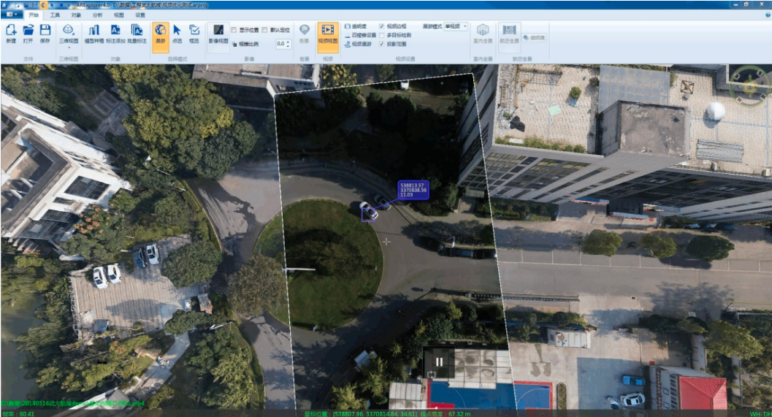Open a project with the 打开 icon
Screen dimensions: 772x417
(28, 34)
